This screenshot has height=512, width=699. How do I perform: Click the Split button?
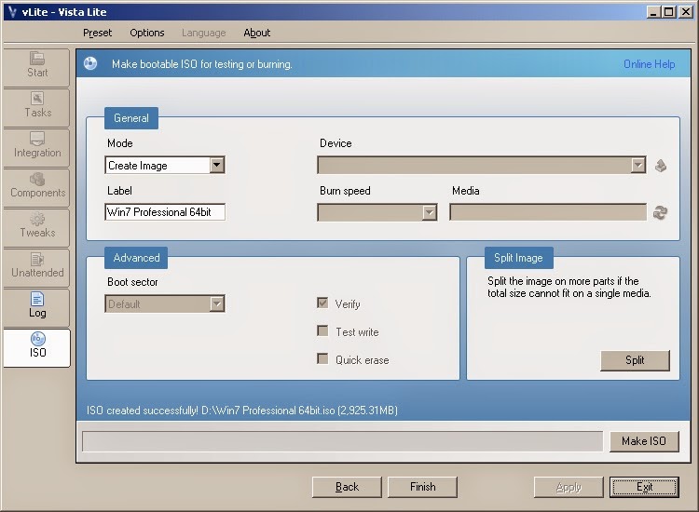(x=635, y=360)
